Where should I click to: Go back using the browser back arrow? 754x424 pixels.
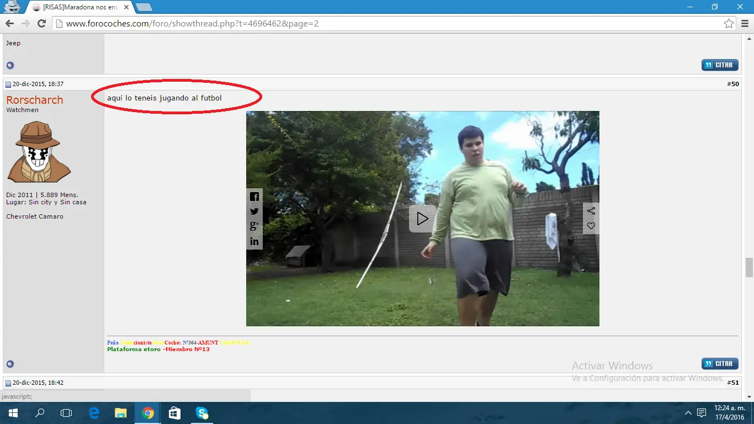[9, 23]
